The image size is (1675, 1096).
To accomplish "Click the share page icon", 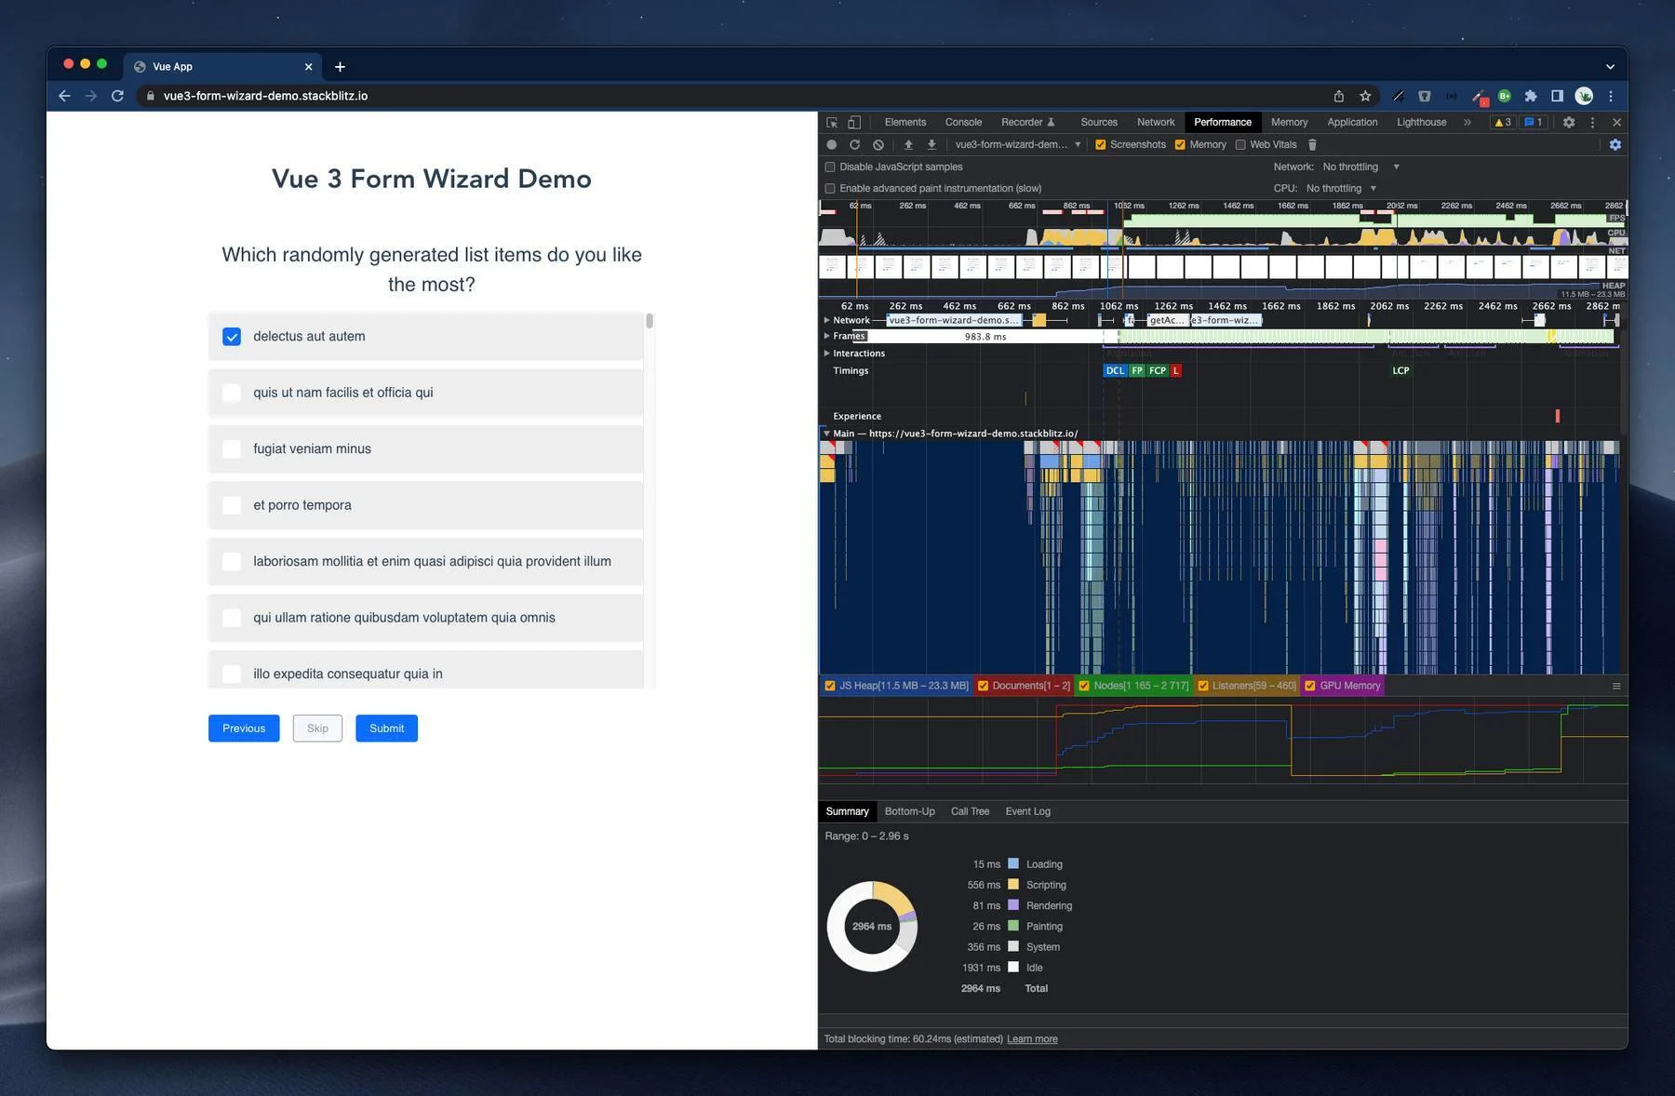I will click(x=1338, y=96).
